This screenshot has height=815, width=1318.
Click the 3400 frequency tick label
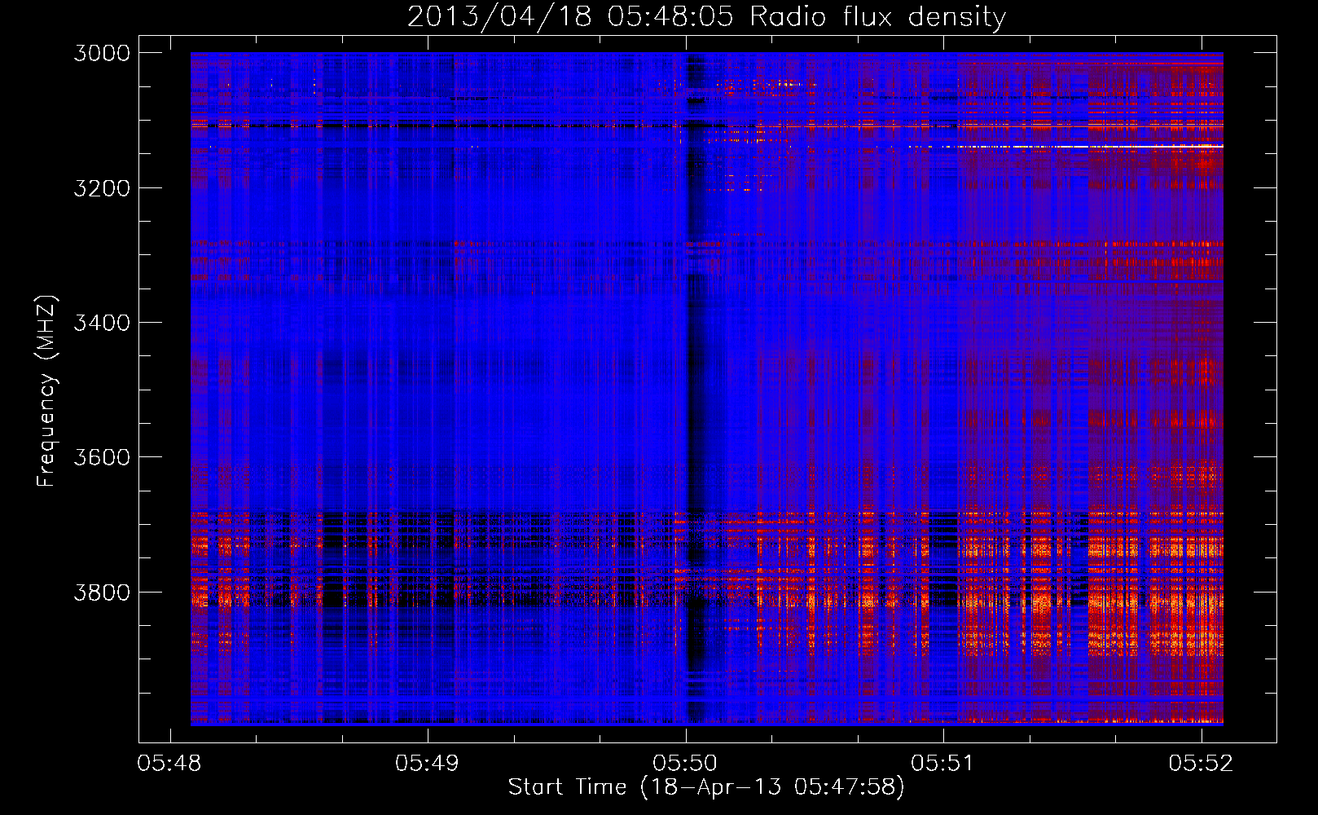(x=102, y=323)
